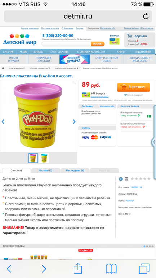Select the blue-lid Play-Doh thumbnail
The image size is (156, 278).
click(44, 158)
